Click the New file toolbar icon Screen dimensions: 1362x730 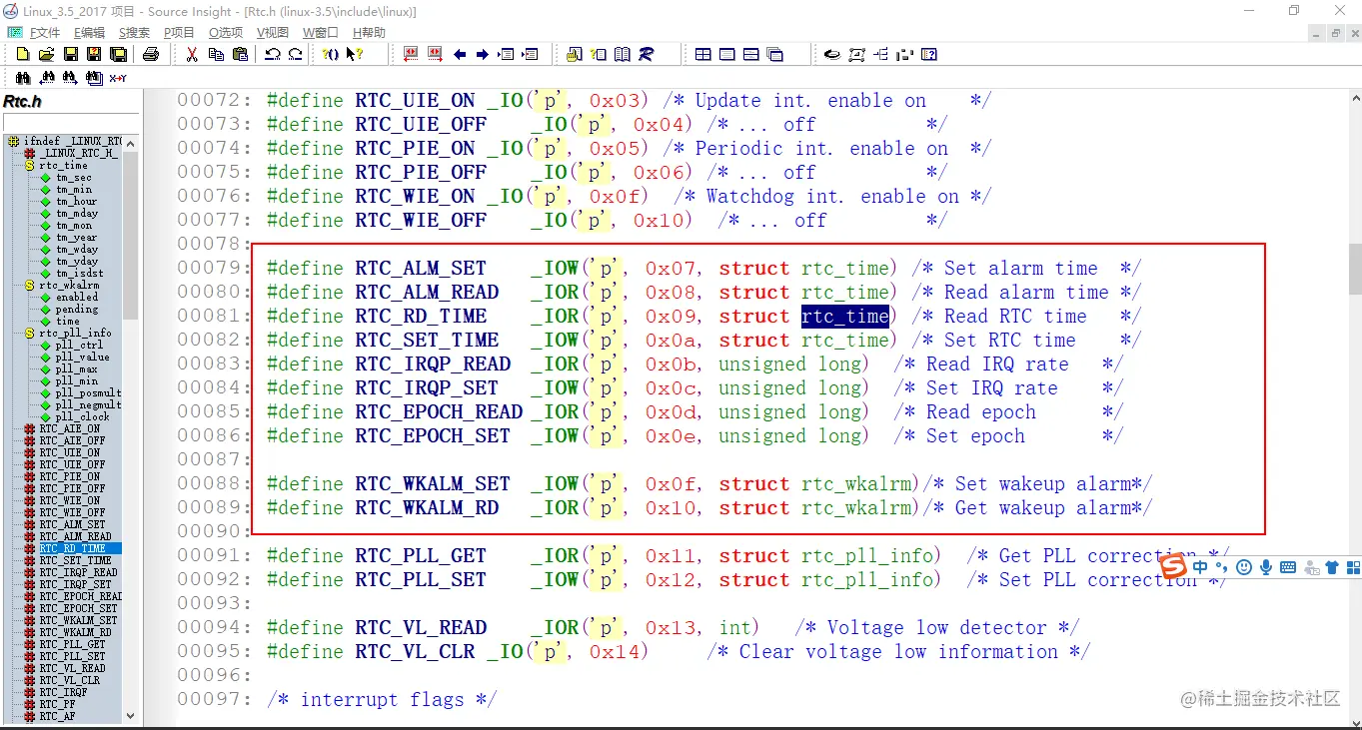22,54
